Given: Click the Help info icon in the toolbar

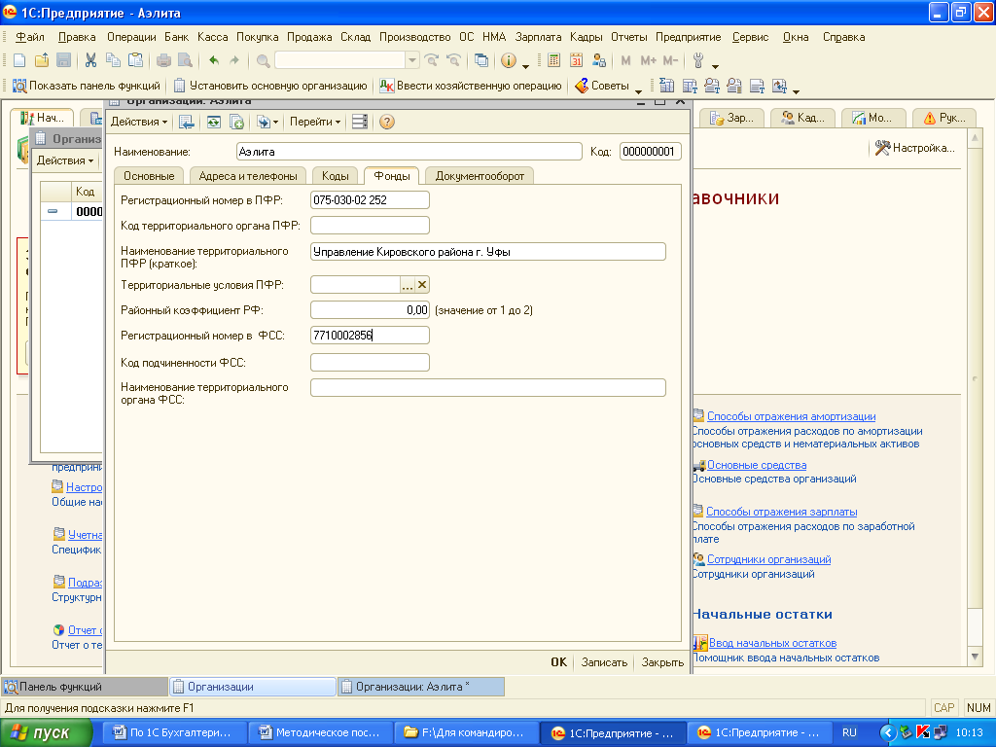Looking at the screenshot, I should coord(508,60).
